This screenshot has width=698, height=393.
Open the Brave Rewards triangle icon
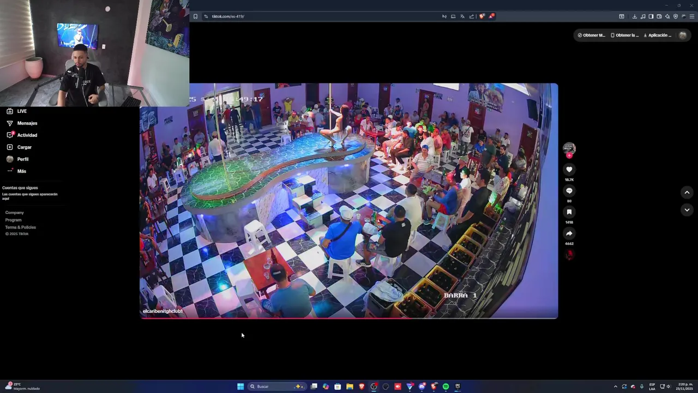point(492,16)
